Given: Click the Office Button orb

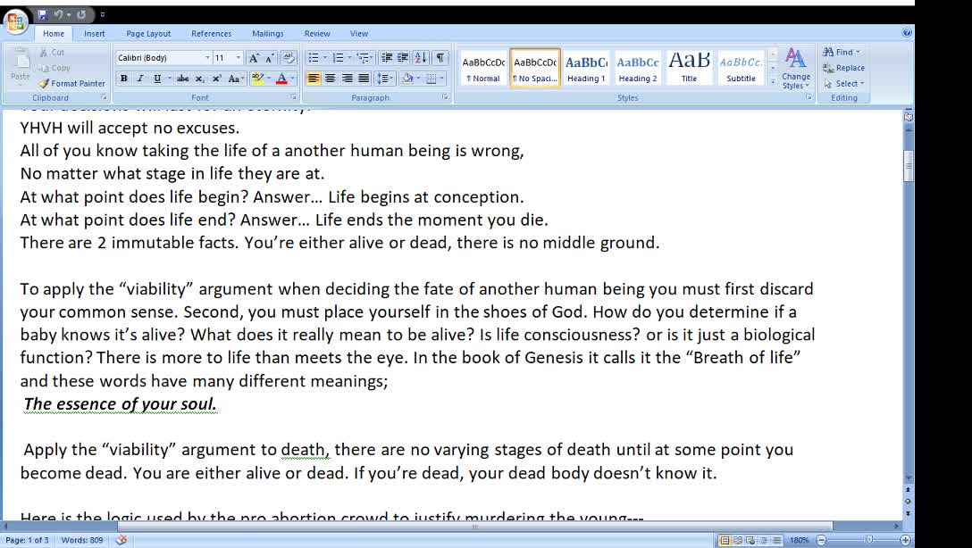Looking at the screenshot, I should (x=15, y=23).
